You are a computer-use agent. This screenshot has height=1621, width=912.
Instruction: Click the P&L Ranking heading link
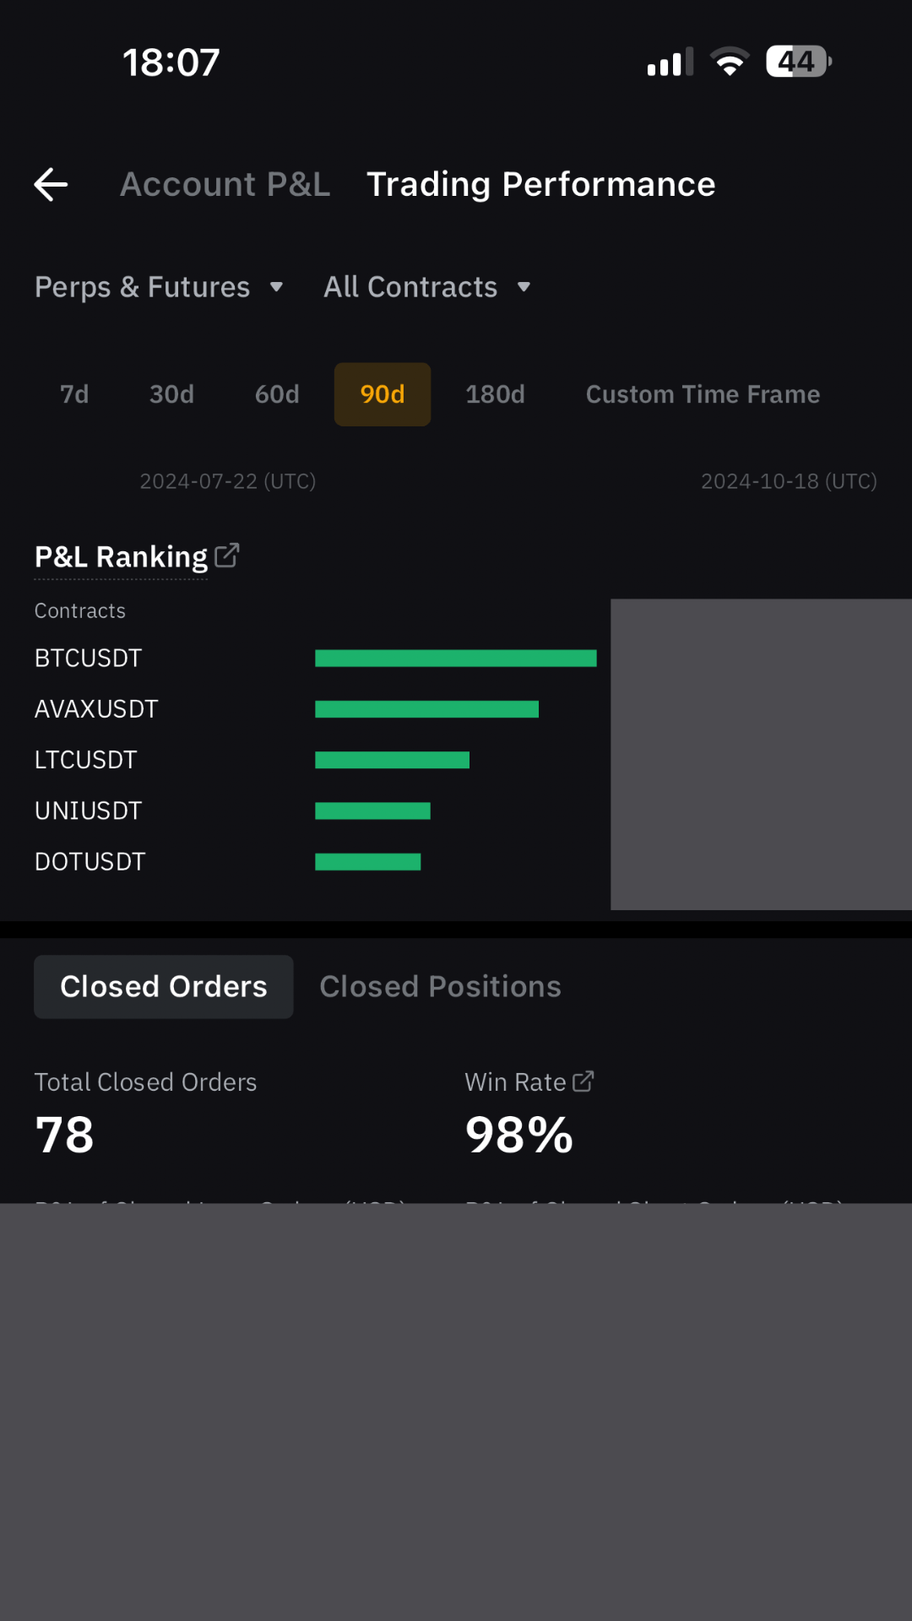point(121,557)
